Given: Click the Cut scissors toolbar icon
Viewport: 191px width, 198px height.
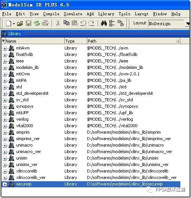Looking at the screenshot, I should (x=58, y=24).
